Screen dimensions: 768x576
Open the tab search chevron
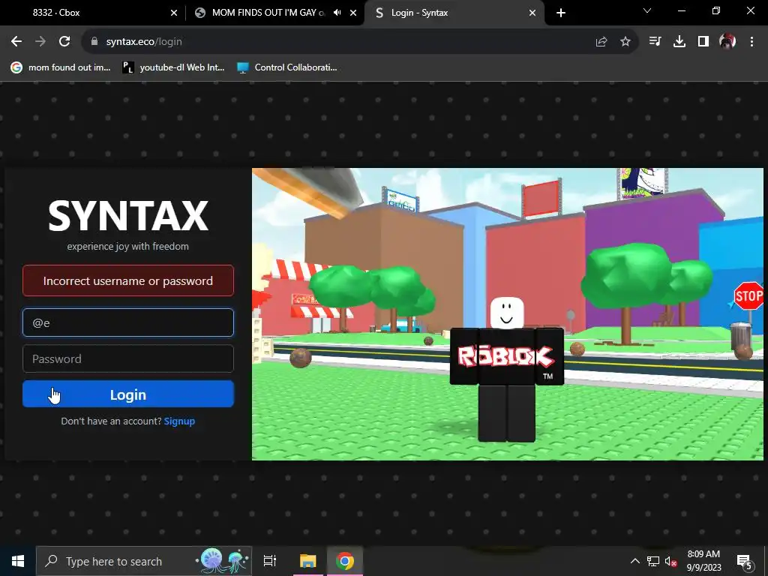pos(647,10)
